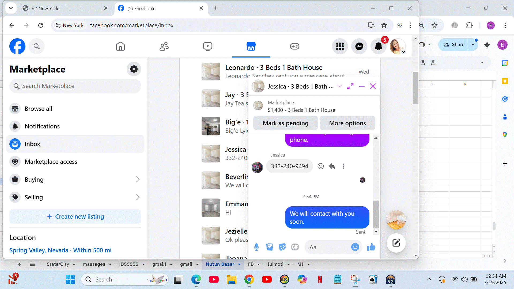
Task: Click voice clip microphone icon in chat
Action: click(256, 247)
